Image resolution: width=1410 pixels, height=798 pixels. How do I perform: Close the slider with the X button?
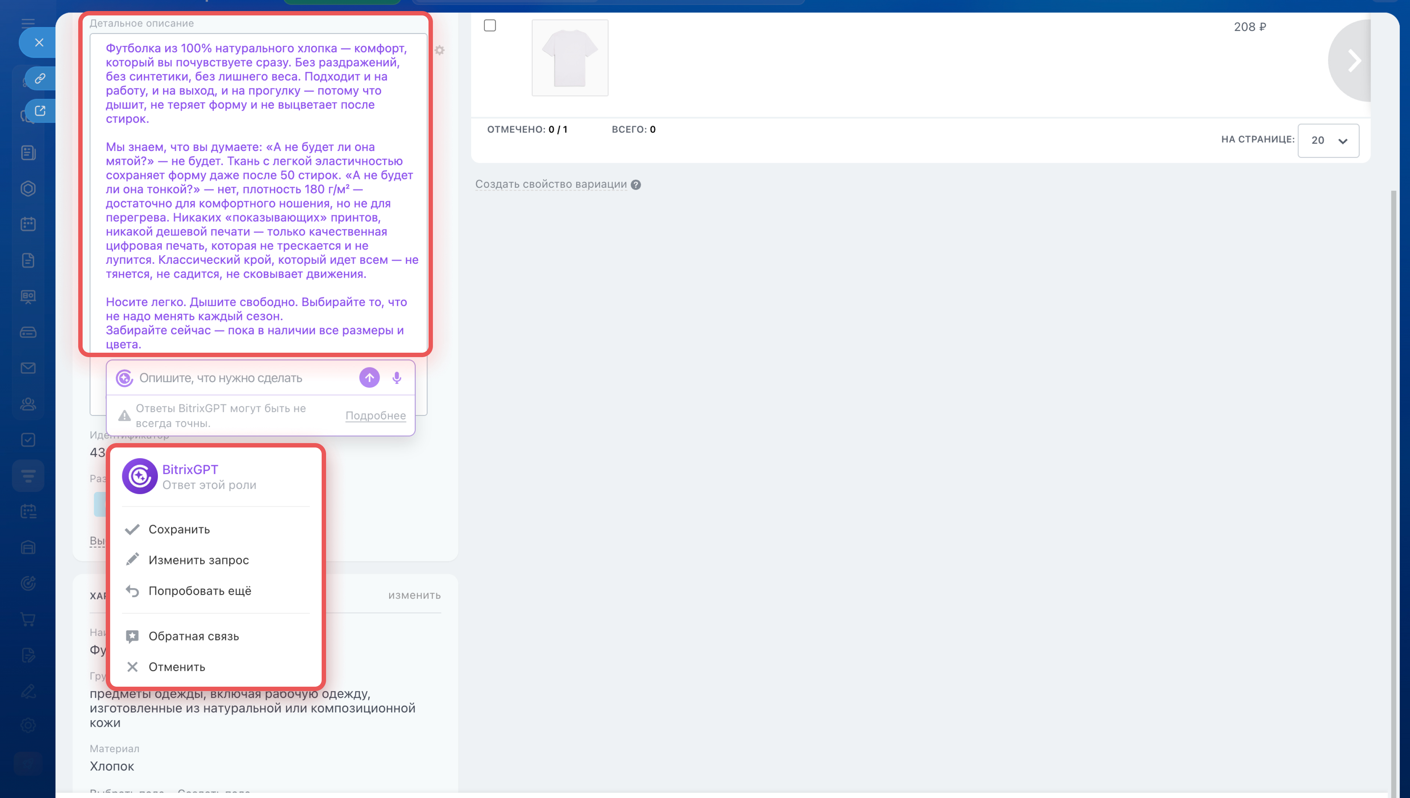pyautogui.click(x=39, y=42)
